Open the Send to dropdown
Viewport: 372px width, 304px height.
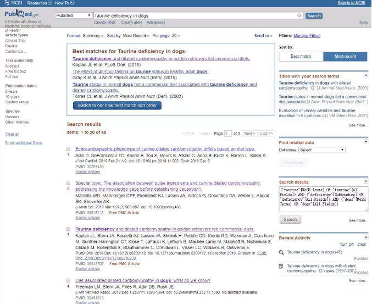pos(263,36)
